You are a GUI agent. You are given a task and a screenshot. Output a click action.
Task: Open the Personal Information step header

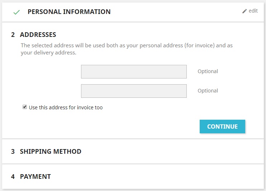coord(133,12)
